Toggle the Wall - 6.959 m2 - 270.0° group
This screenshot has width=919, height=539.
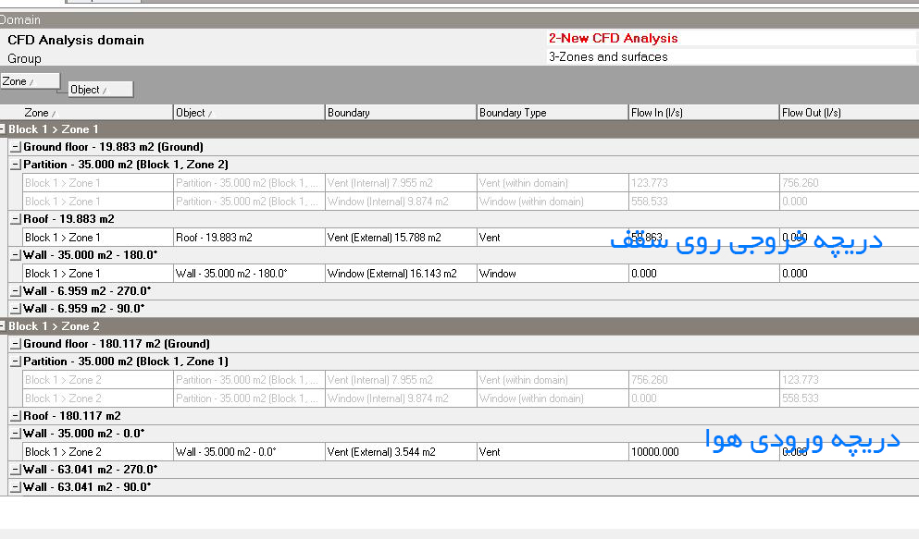pos(16,291)
